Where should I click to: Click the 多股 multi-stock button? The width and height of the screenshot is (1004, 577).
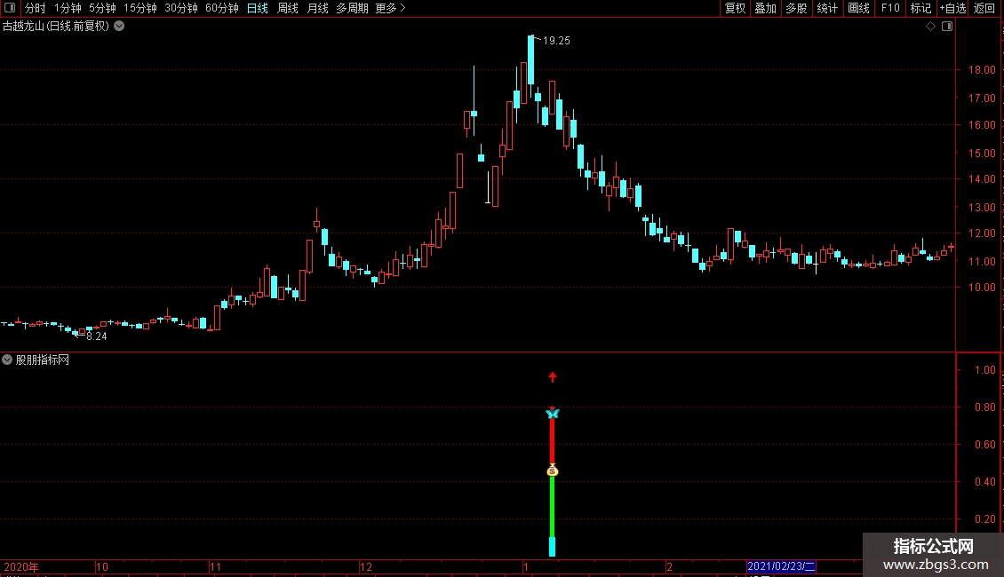point(796,8)
